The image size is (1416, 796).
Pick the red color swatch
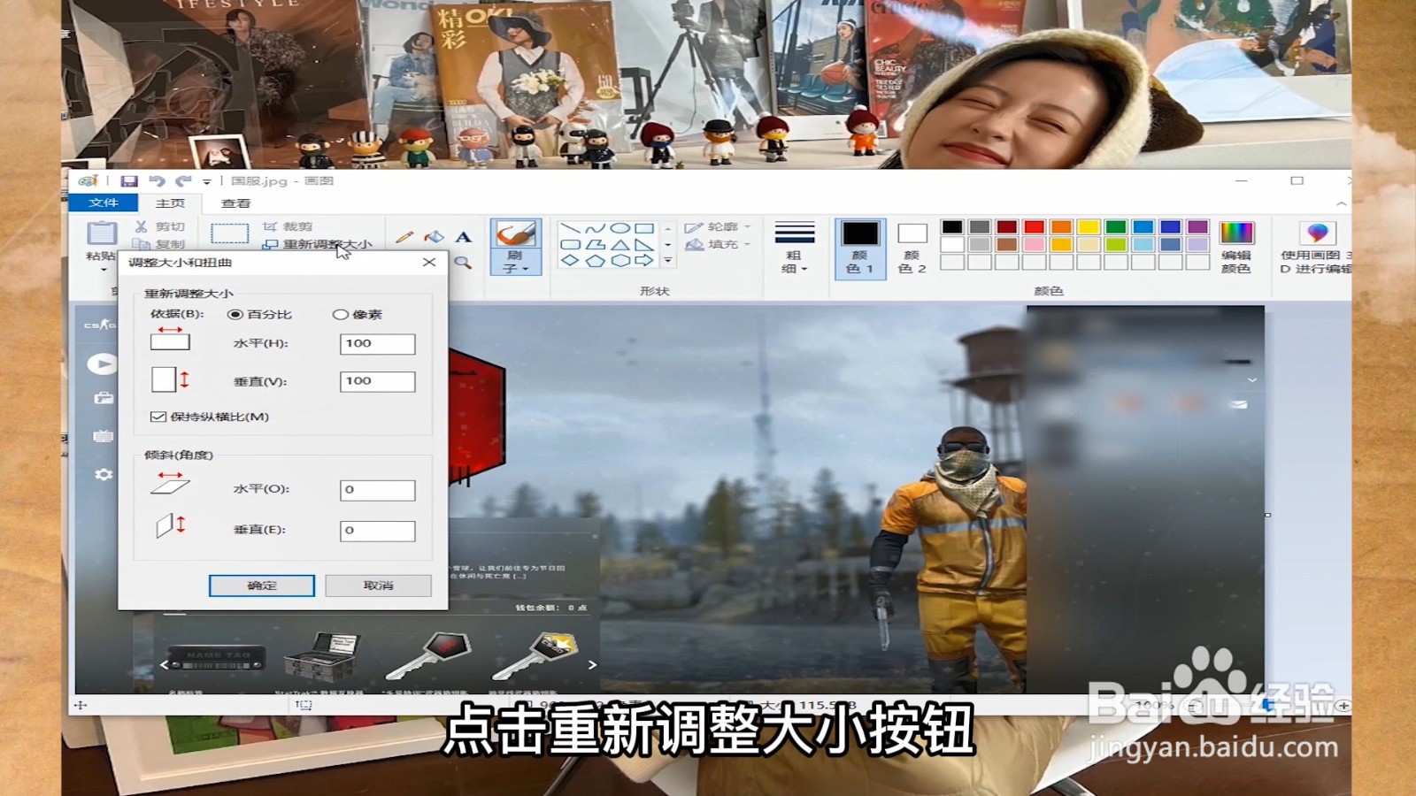tap(1034, 227)
